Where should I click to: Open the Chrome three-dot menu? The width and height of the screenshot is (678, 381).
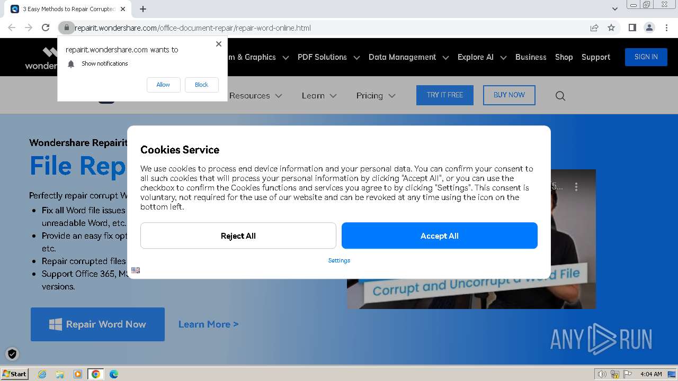666,28
